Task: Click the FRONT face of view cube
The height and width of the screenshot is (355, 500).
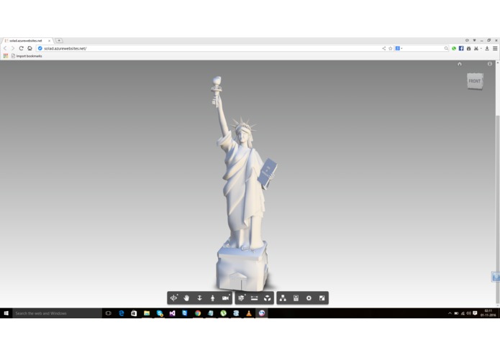Action: (475, 81)
